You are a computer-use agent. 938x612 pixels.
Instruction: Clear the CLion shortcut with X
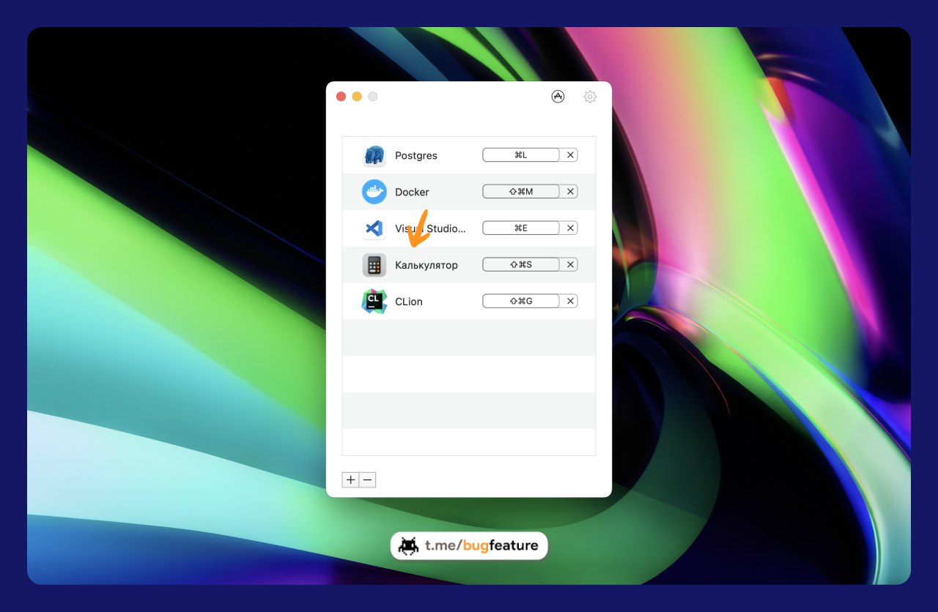[x=570, y=302]
